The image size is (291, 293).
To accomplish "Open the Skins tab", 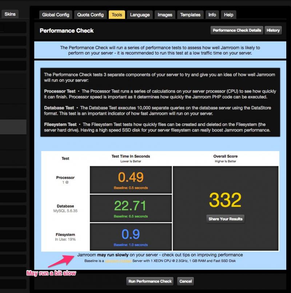I will pos(10,14).
